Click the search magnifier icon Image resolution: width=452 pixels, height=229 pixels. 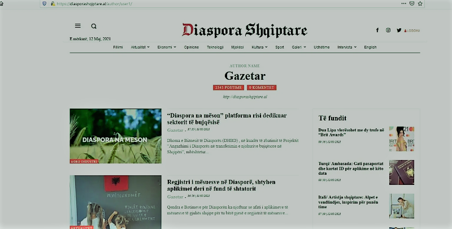tap(94, 26)
